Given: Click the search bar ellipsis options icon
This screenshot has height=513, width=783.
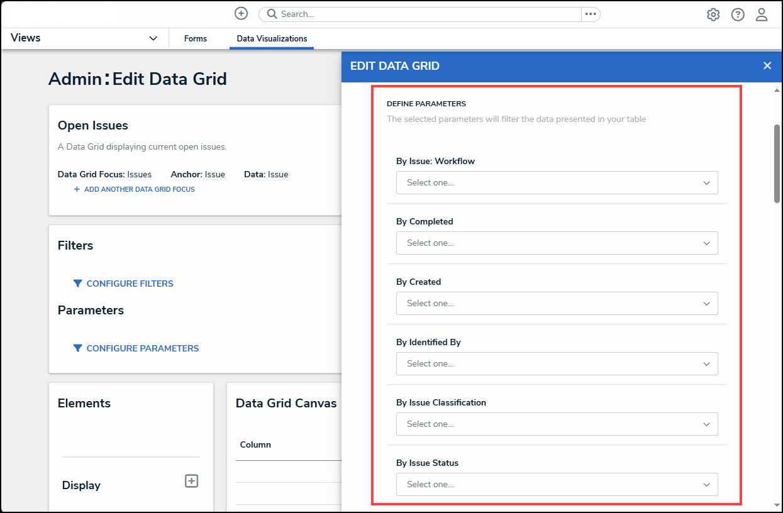Looking at the screenshot, I should [x=590, y=14].
